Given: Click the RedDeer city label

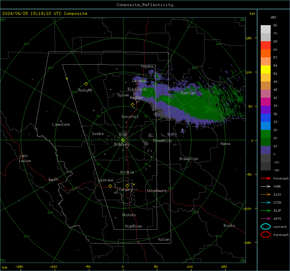Looking at the screenshot, I should pos(137,98).
